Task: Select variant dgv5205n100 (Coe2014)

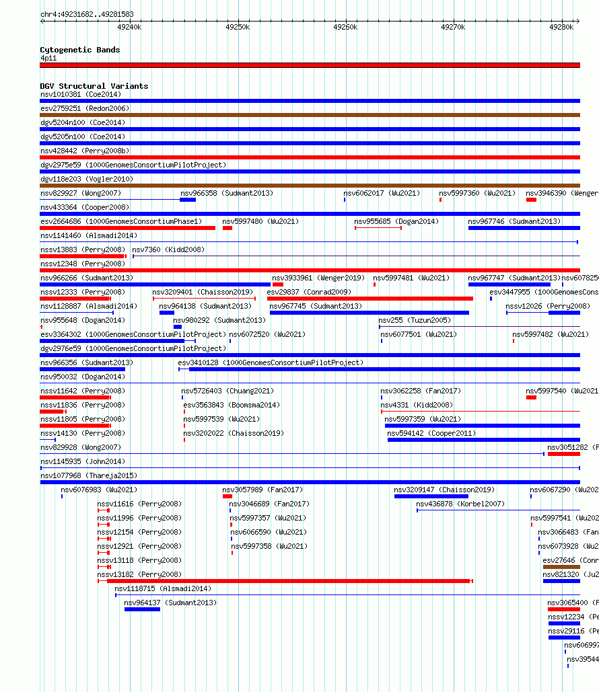Action: click(x=83, y=137)
